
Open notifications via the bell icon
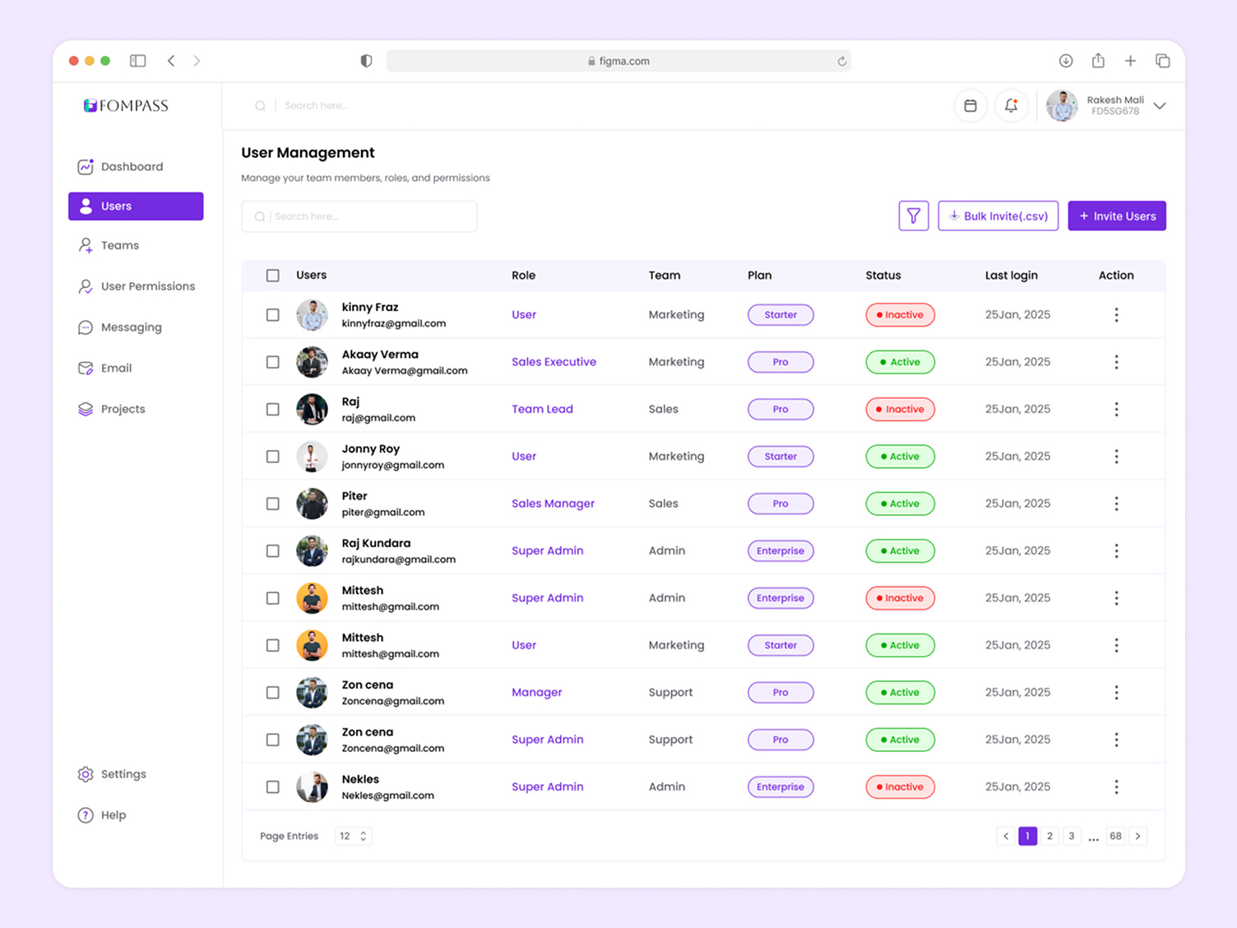tap(1012, 105)
